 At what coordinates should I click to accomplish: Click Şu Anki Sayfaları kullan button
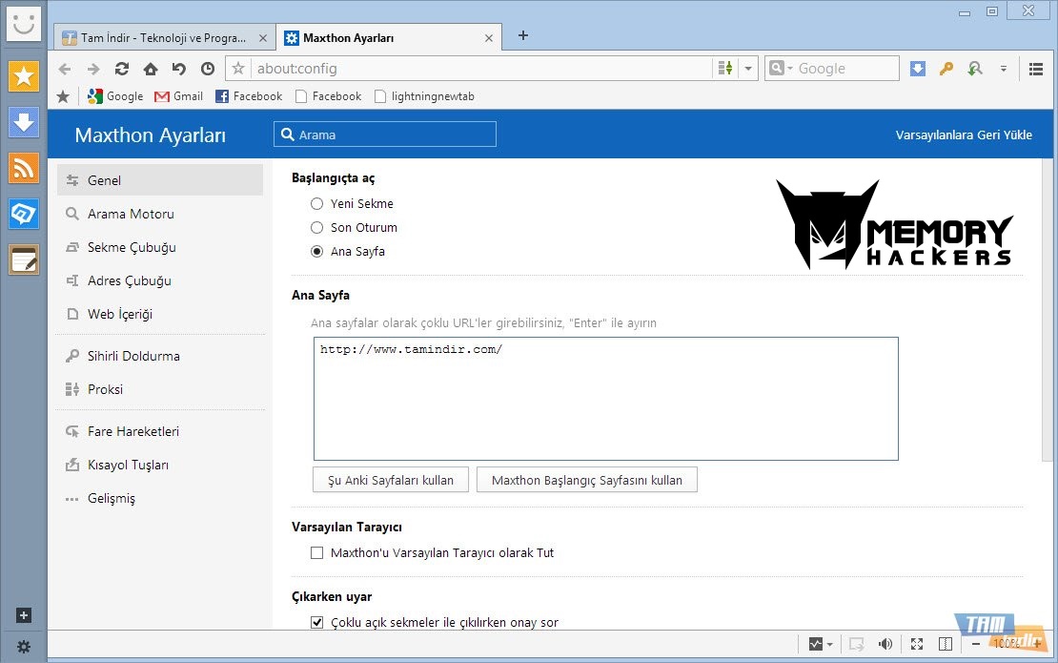coord(391,480)
